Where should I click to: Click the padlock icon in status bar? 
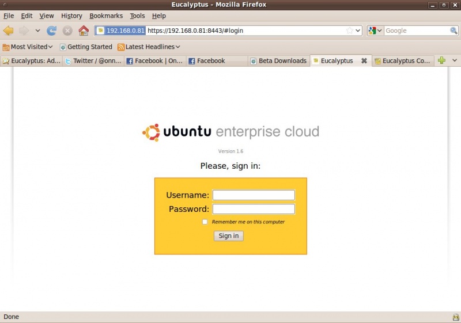point(455,317)
